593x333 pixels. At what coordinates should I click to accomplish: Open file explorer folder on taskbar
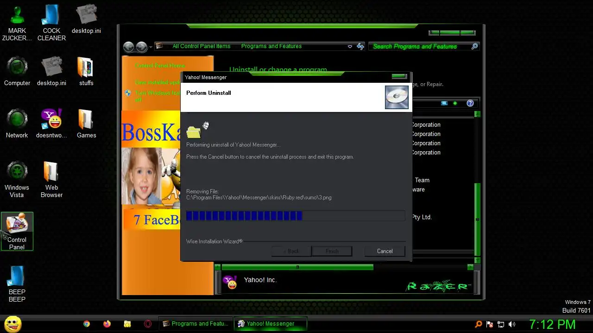click(127, 324)
